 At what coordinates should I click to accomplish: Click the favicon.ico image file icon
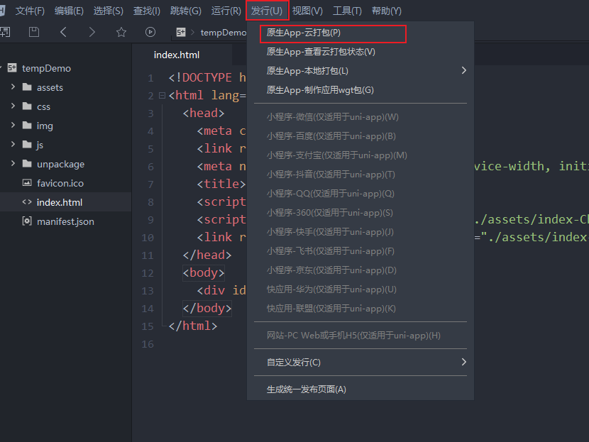point(27,183)
